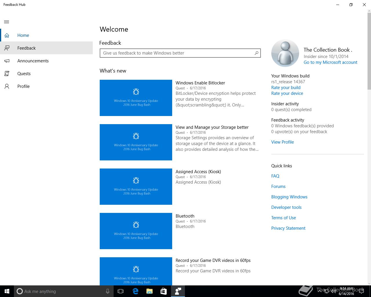Click the user avatar picture
The image size is (371, 297).
pyautogui.click(x=285, y=53)
